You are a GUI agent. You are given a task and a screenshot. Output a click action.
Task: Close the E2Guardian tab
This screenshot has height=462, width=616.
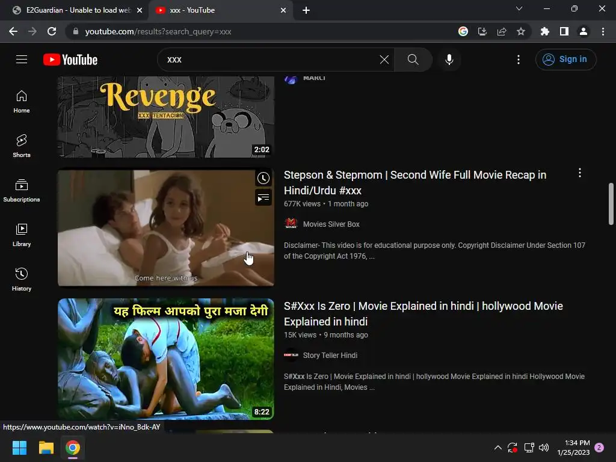click(x=140, y=10)
